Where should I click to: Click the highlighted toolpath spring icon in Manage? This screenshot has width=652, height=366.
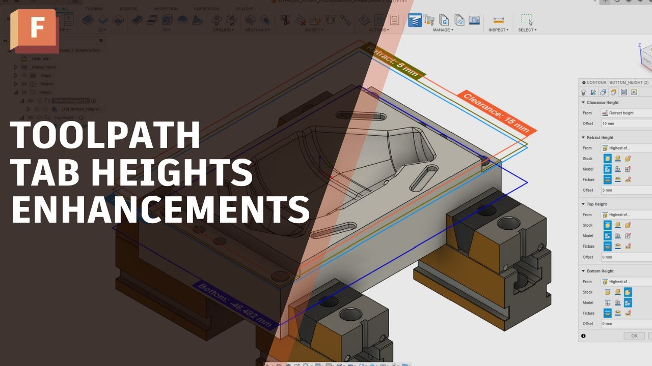[415, 20]
